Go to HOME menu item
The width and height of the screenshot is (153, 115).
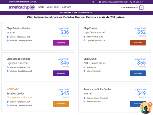click(41, 7)
